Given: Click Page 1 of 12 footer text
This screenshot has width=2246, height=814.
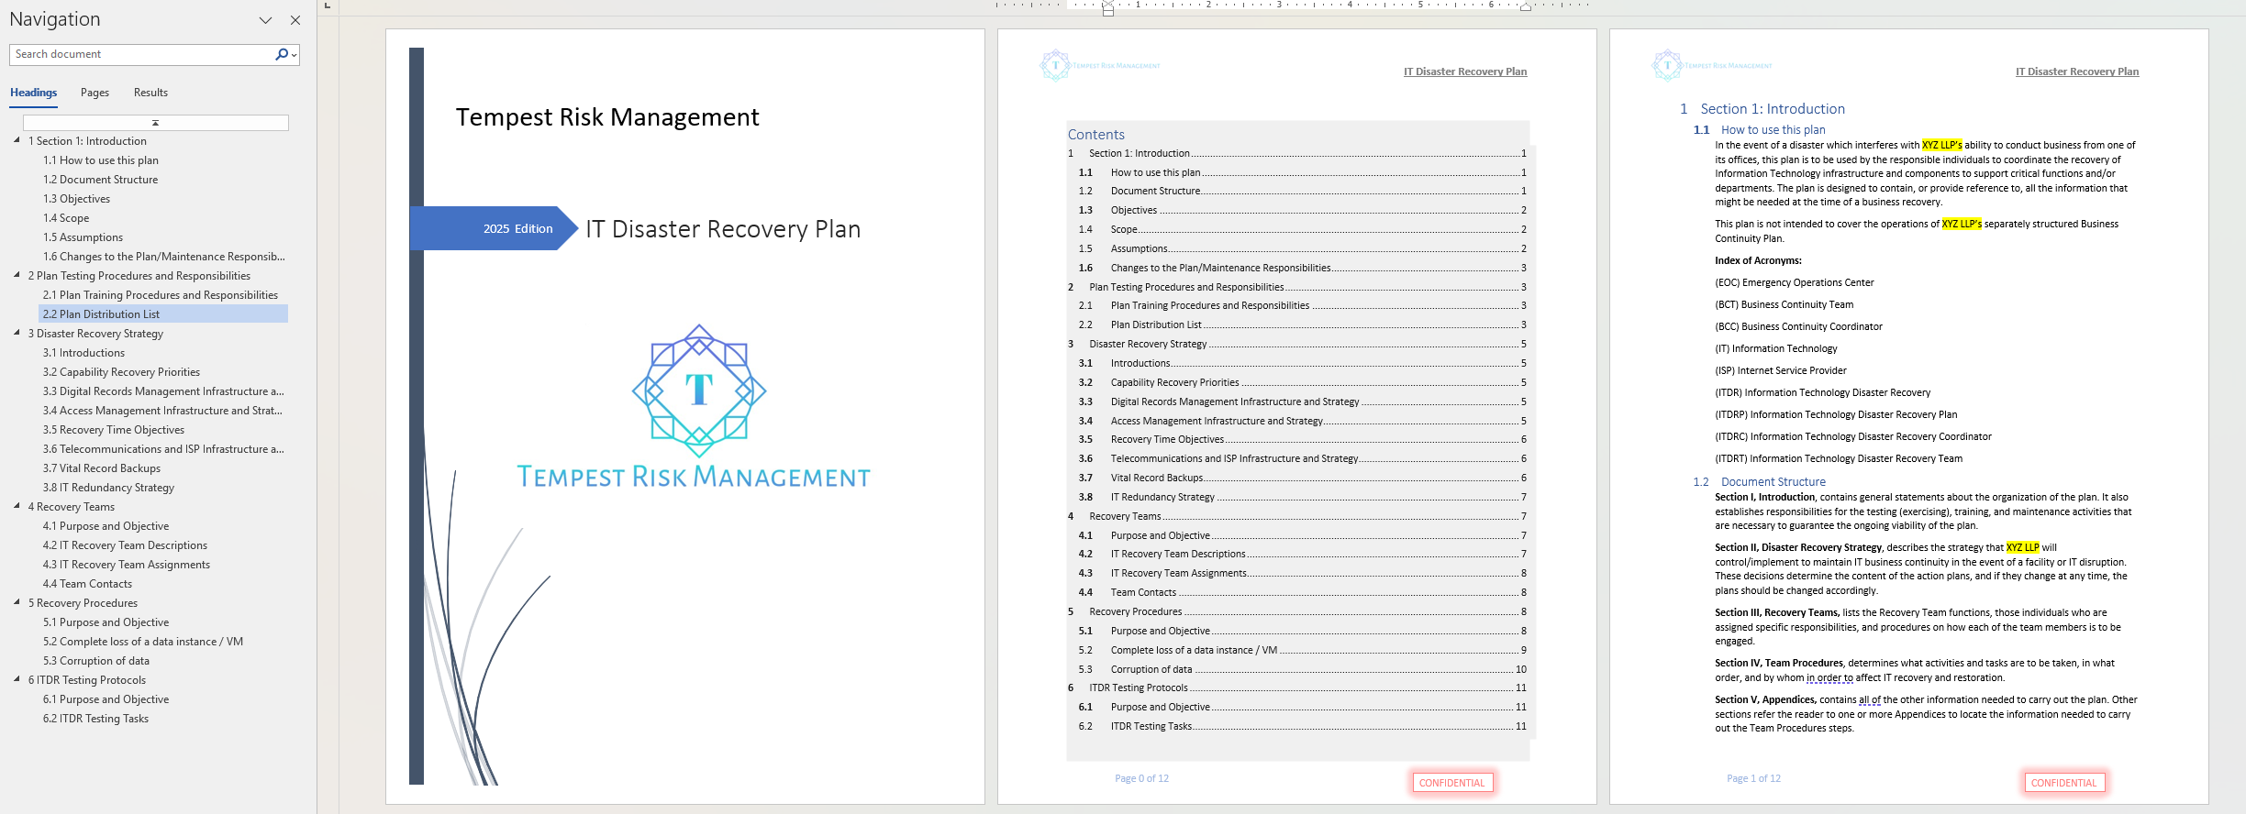Looking at the screenshot, I should (x=1753, y=778).
